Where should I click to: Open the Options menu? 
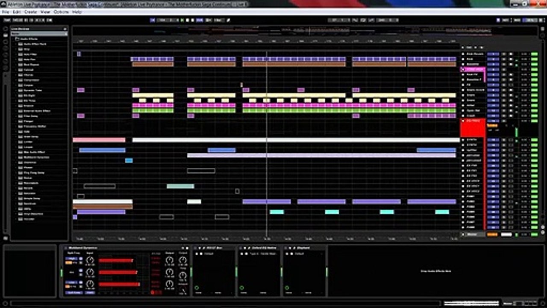(61, 12)
